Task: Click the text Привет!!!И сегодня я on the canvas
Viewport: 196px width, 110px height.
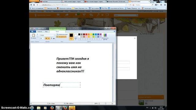Action: click(x=73, y=59)
